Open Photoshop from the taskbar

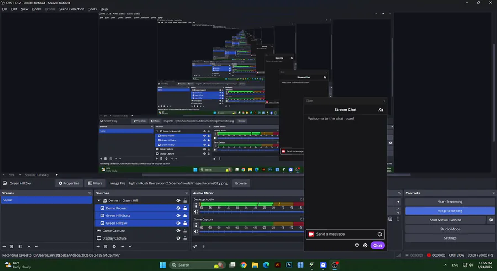(289, 265)
